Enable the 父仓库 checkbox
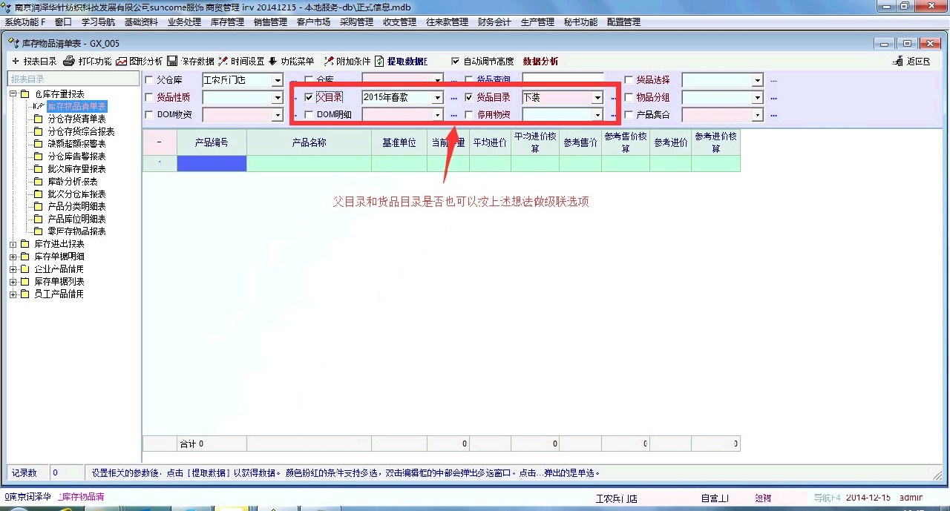Viewport: 950px width, 511px height. click(149, 80)
